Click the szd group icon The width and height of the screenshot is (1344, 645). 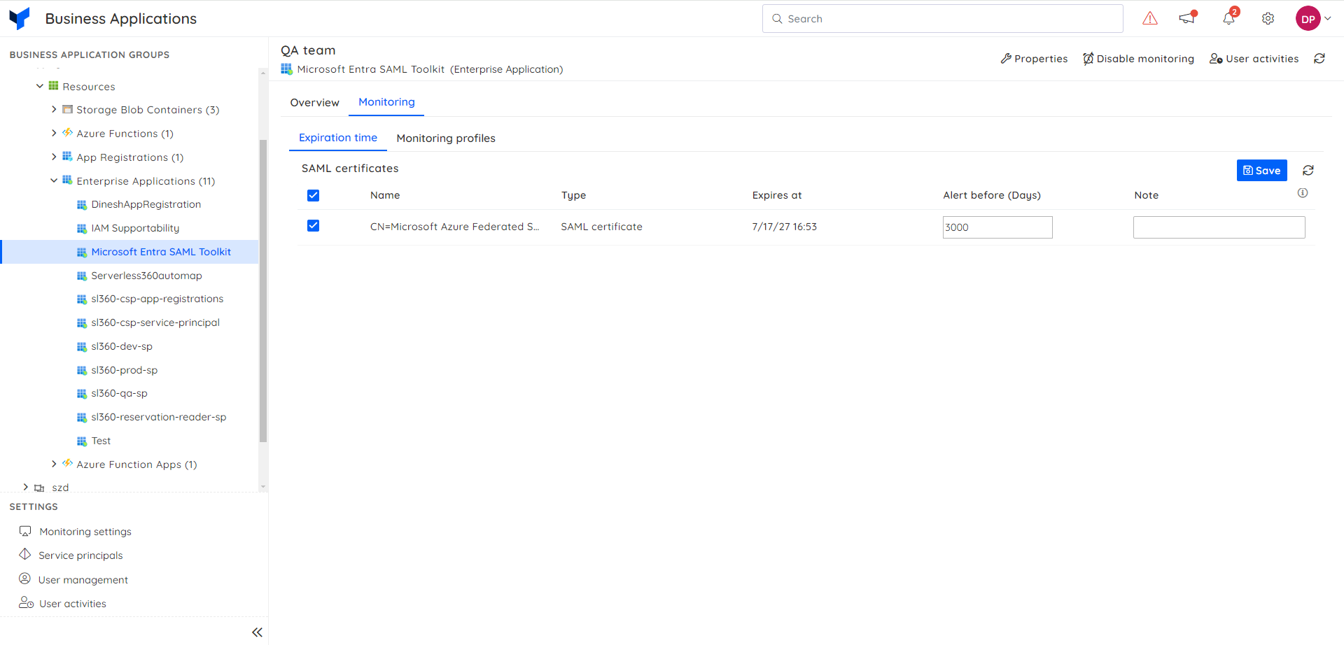[39, 488]
